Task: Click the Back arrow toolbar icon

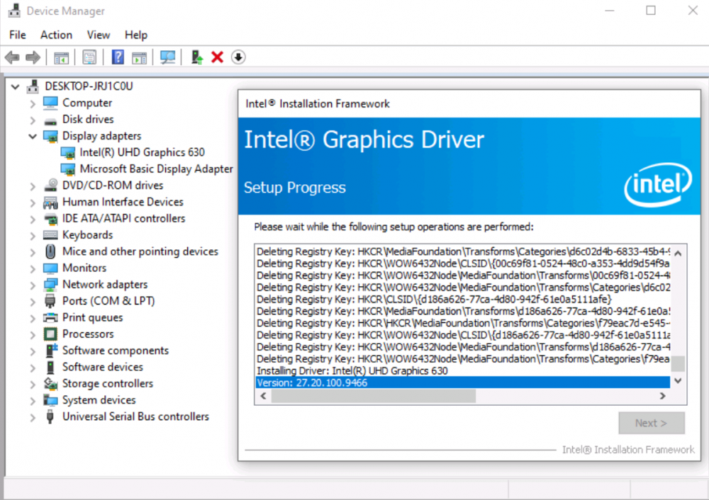Action: pyautogui.click(x=12, y=57)
